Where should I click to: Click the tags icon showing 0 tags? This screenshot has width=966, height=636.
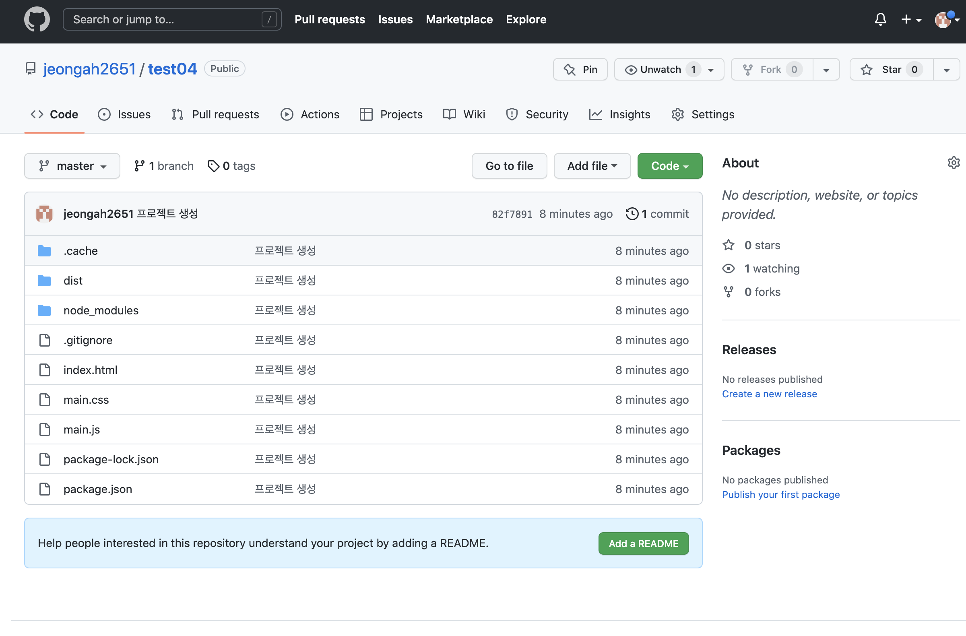tap(213, 166)
